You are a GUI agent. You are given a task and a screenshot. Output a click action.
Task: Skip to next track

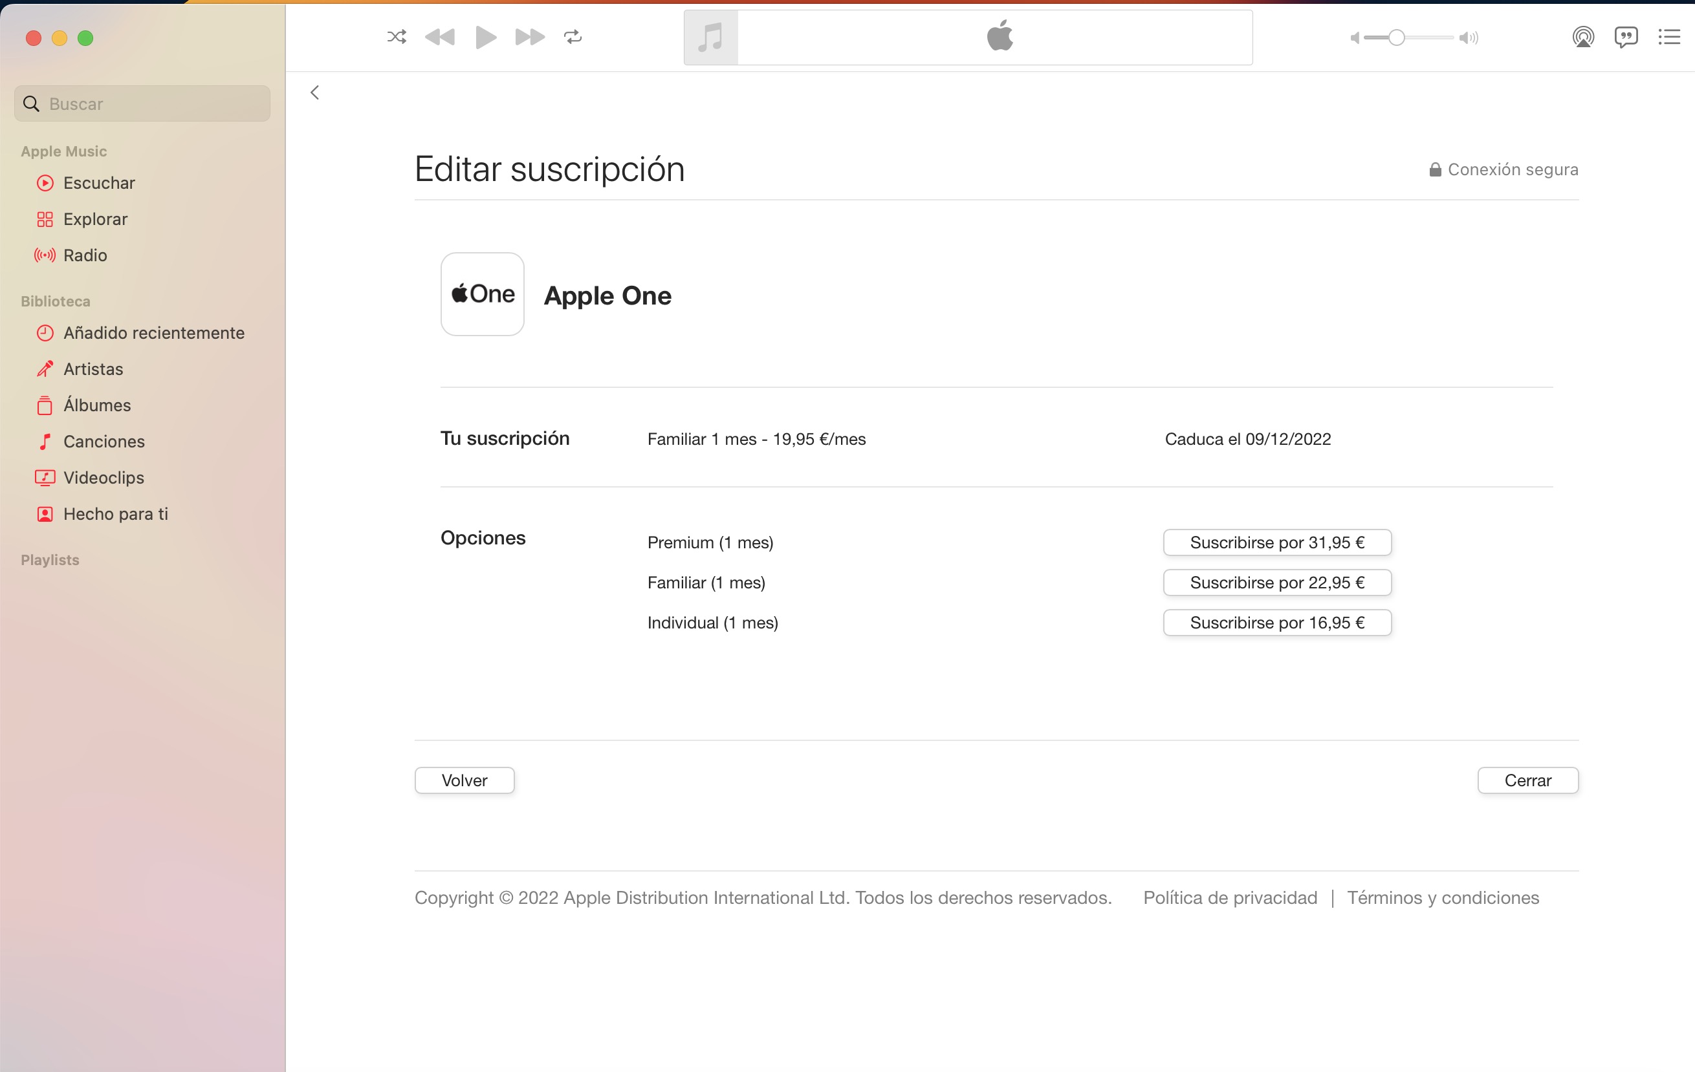point(529,37)
